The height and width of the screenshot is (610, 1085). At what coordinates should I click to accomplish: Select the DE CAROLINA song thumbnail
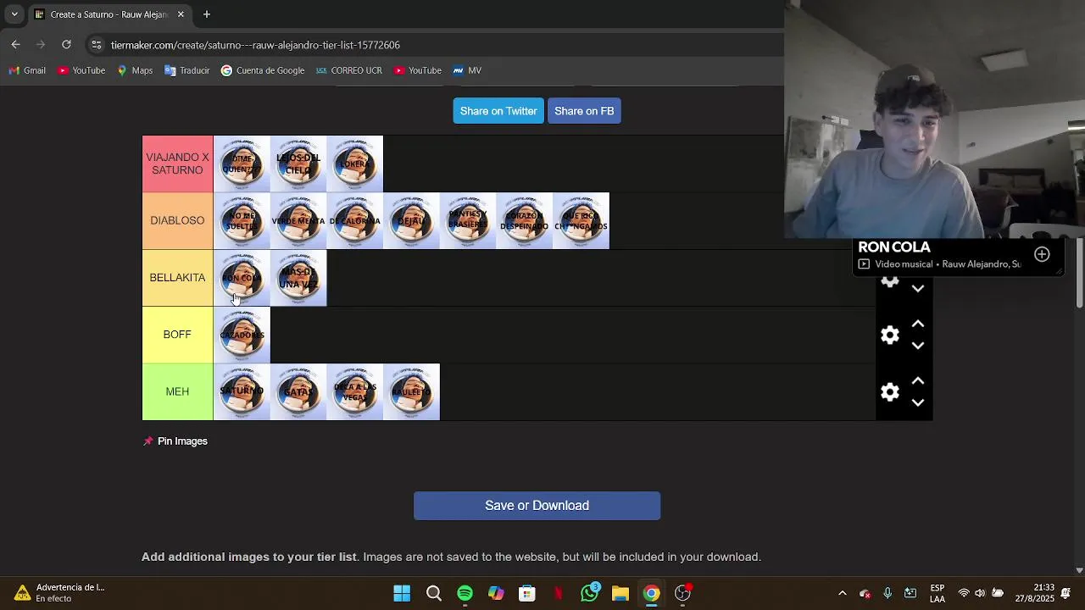tap(354, 220)
